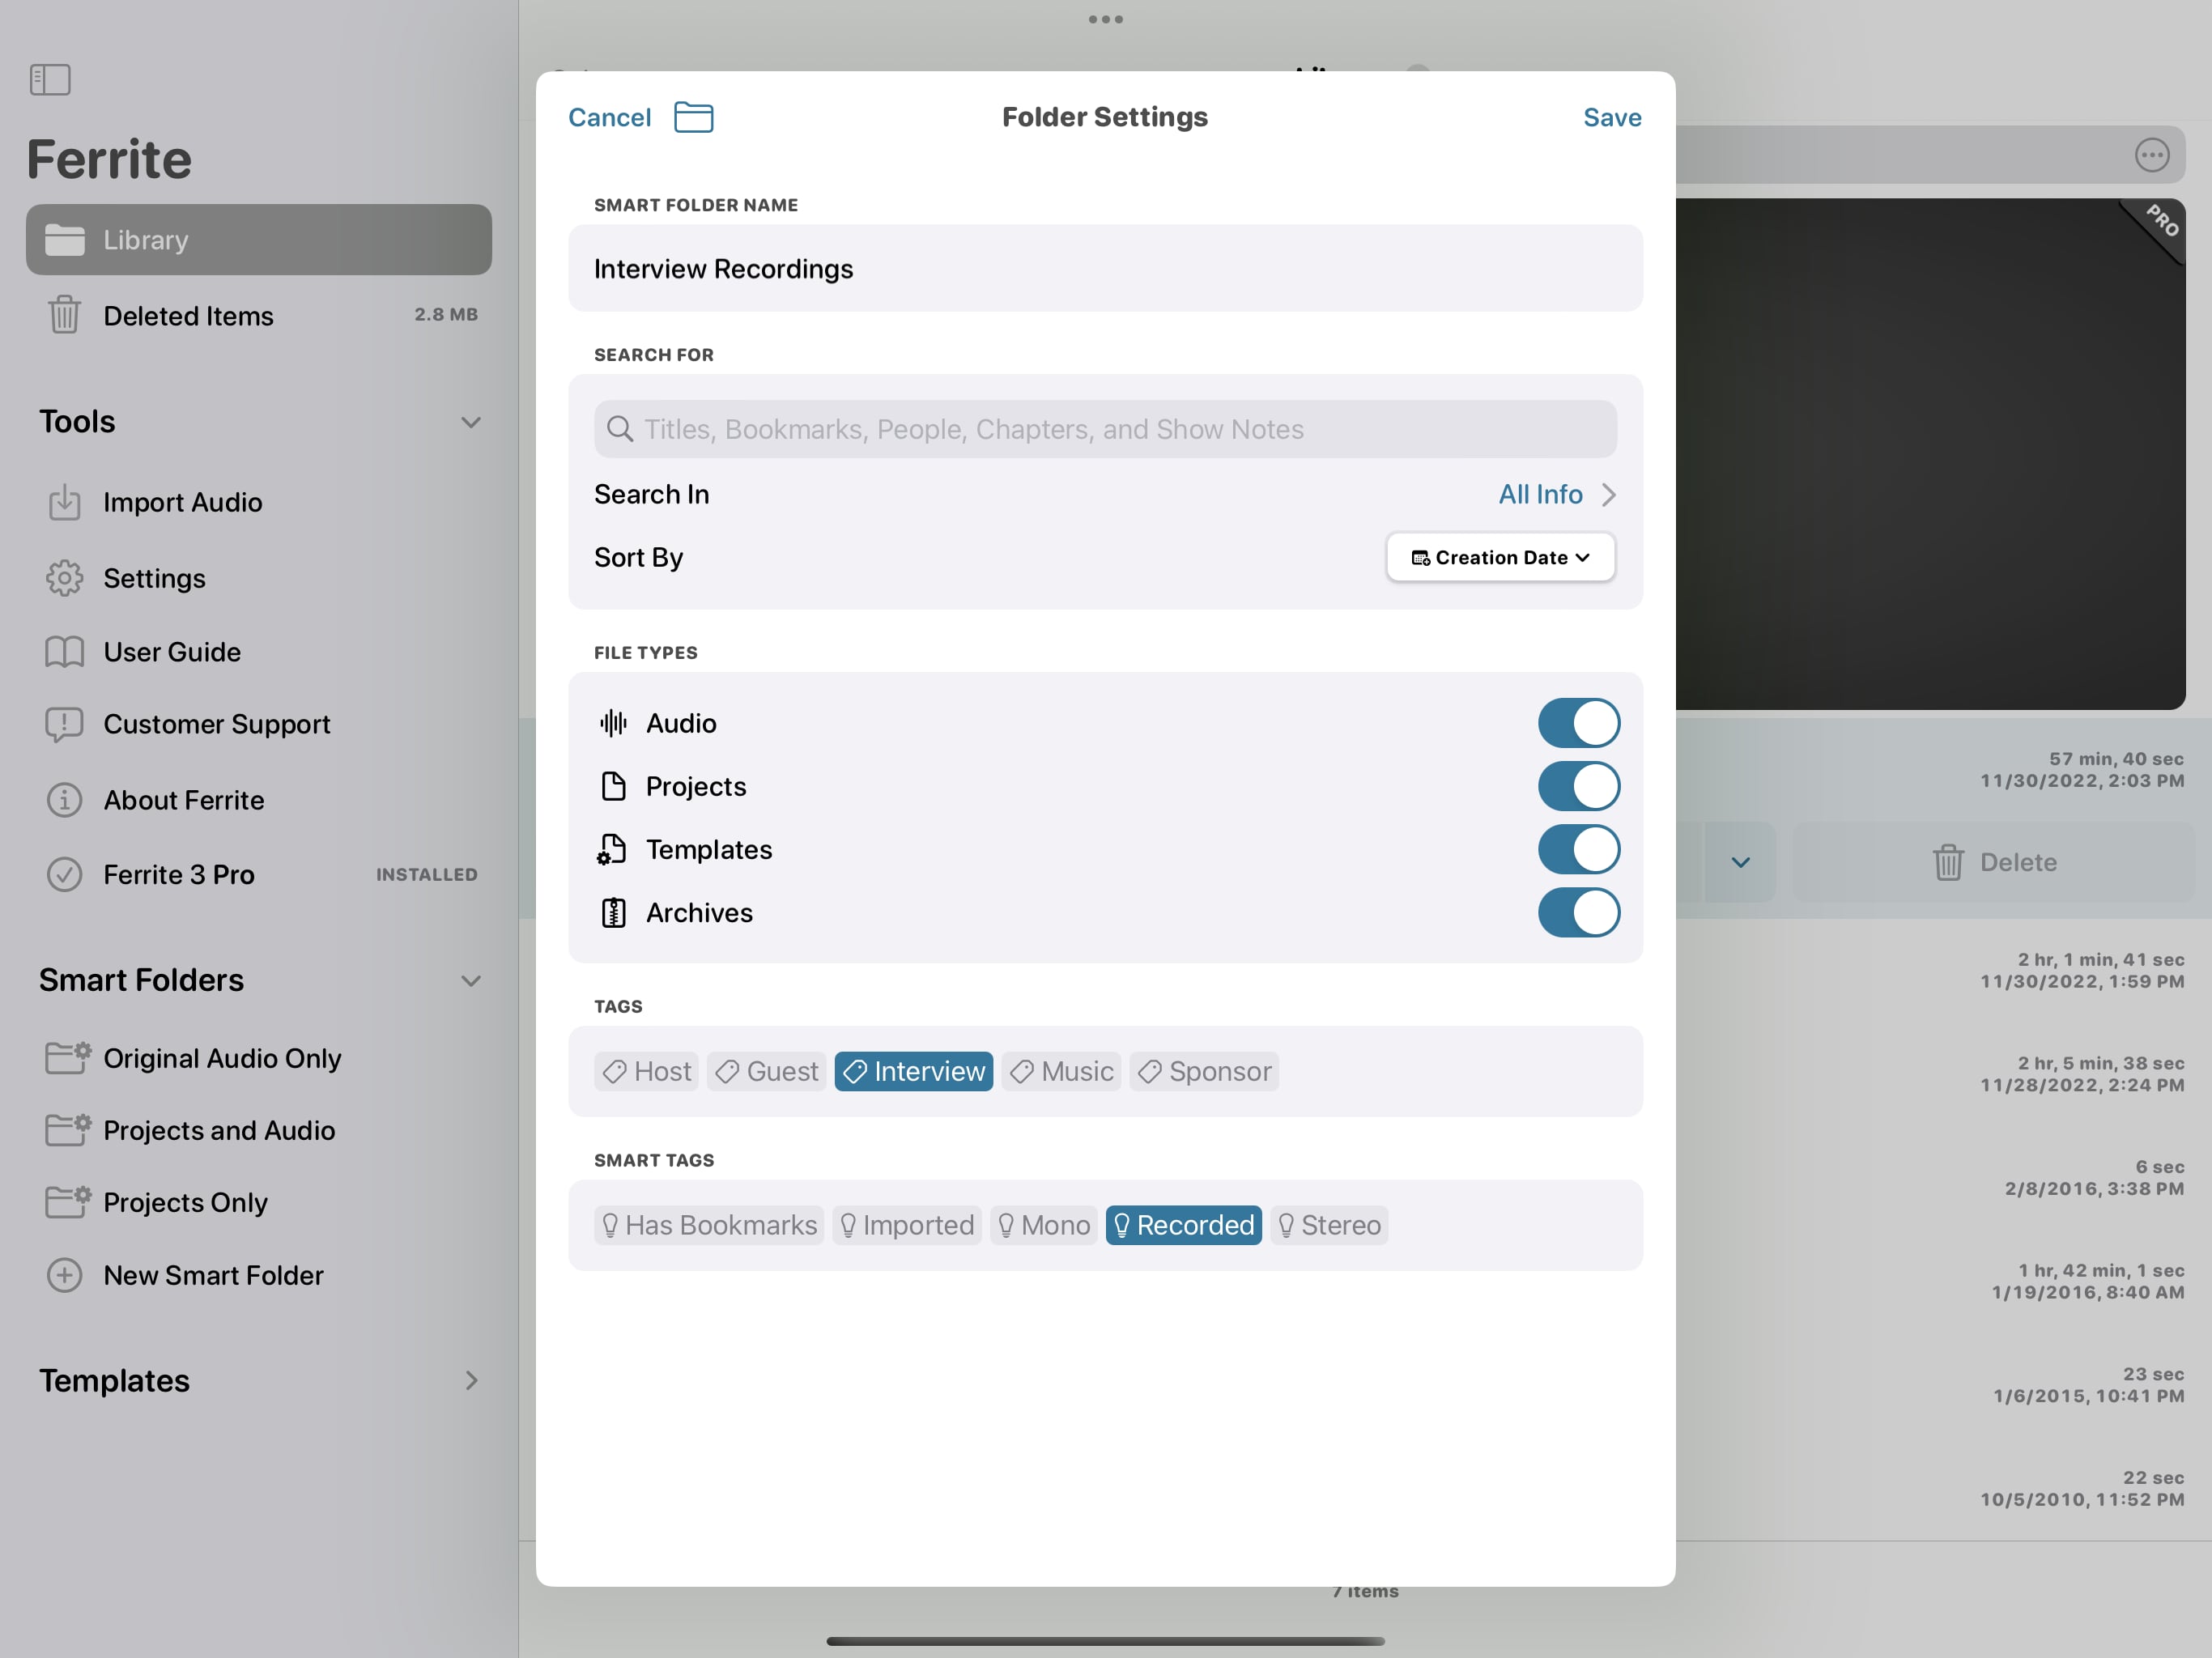This screenshot has height=1658, width=2212.
Task: Expand the Templates section
Action: [470, 1380]
